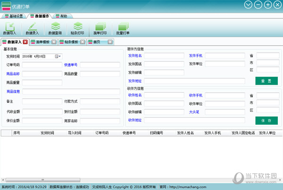This screenshot has height=190, width=283.
Task: Close the 首页 tab
Action: tap(110, 42)
